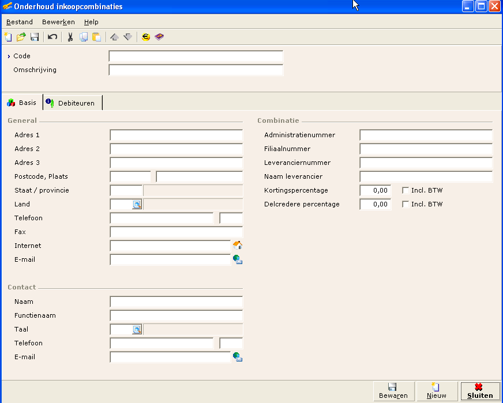Viewport: 503px width, 403px height.
Task: Click the mail icon beside General E-mail
Action: (x=237, y=259)
